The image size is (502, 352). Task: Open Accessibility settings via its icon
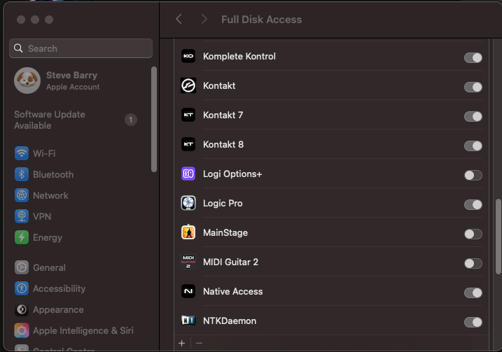click(x=22, y=288)
